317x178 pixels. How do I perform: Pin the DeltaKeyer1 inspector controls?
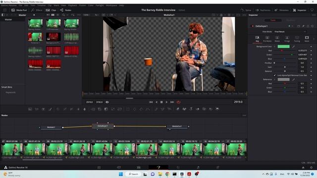pos(303,26)
